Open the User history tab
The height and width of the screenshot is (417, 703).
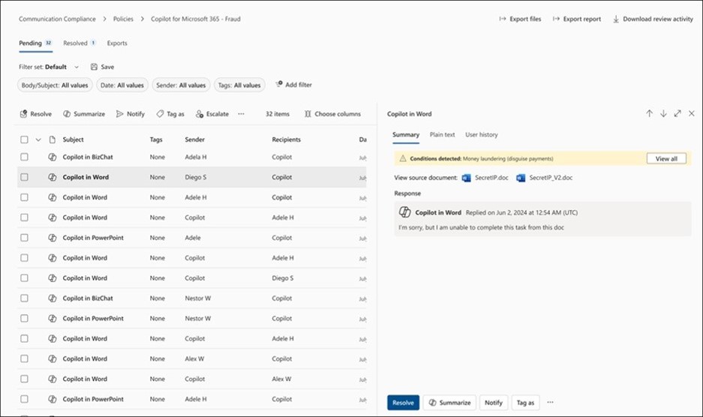(482, 134)
